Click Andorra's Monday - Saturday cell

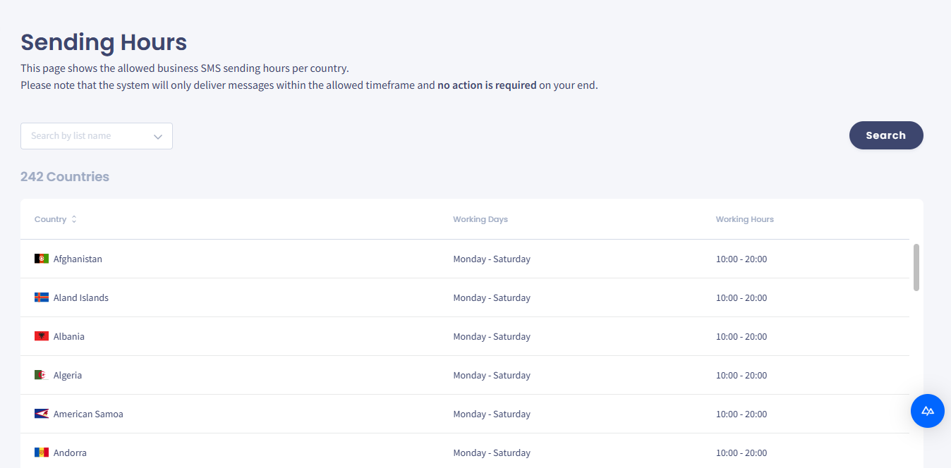click(x=492, y=452)
